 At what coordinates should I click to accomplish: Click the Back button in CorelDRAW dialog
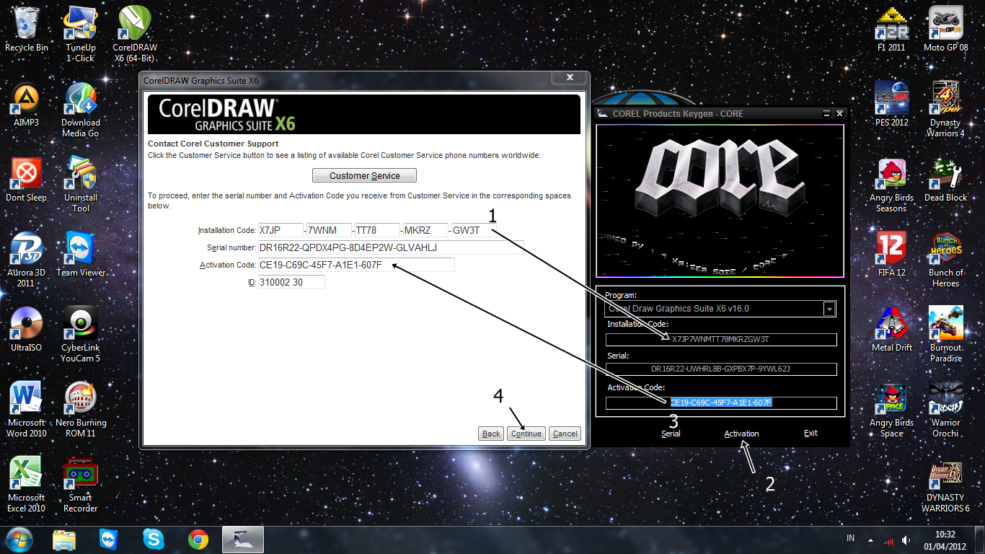(491, 434)
